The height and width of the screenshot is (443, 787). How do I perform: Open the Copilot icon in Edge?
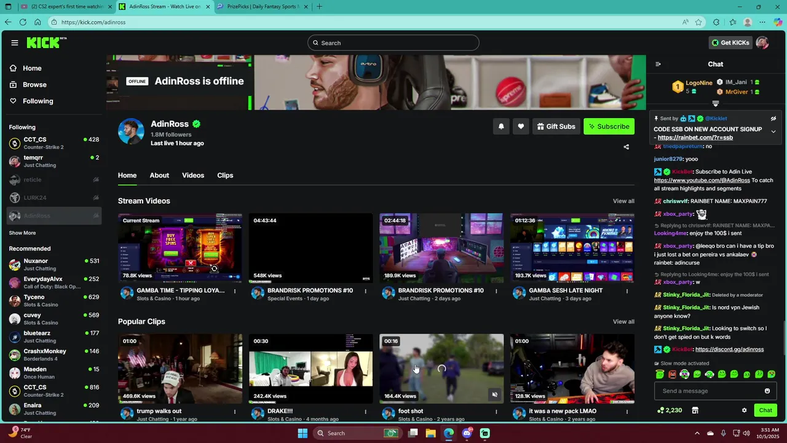(x=778, y=22)
